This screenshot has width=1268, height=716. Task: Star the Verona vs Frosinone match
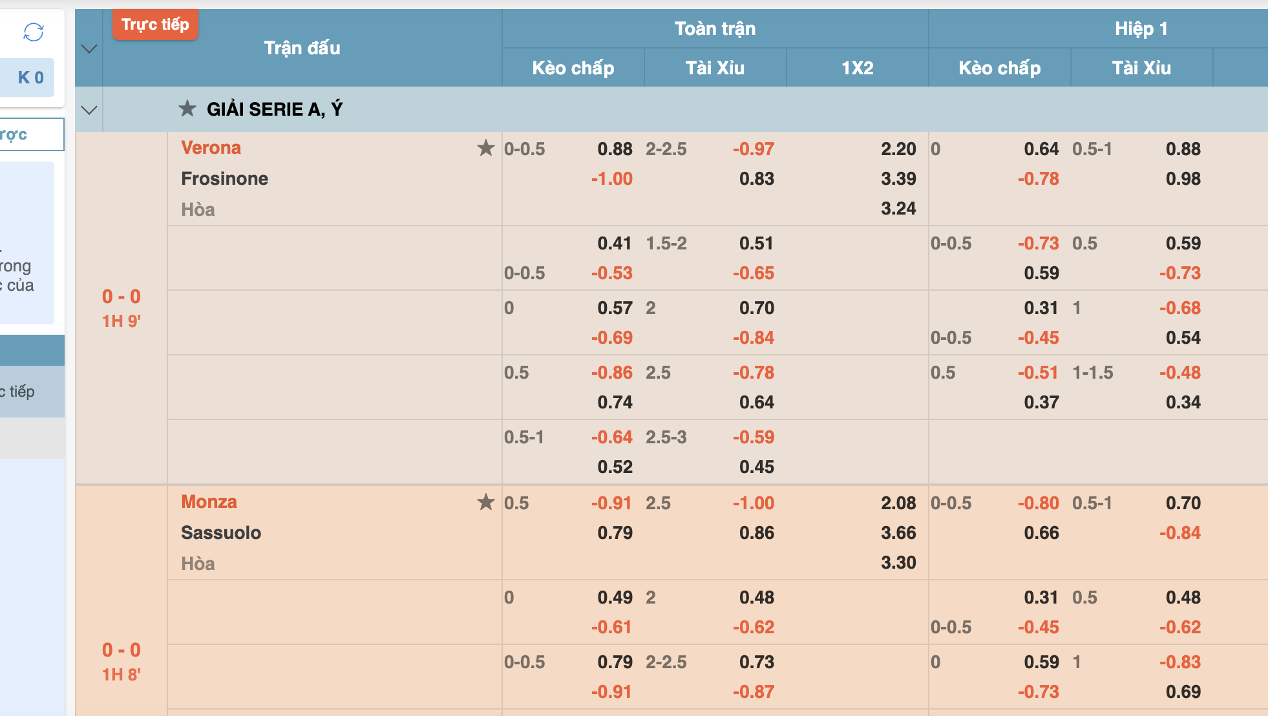coord(485,148)
